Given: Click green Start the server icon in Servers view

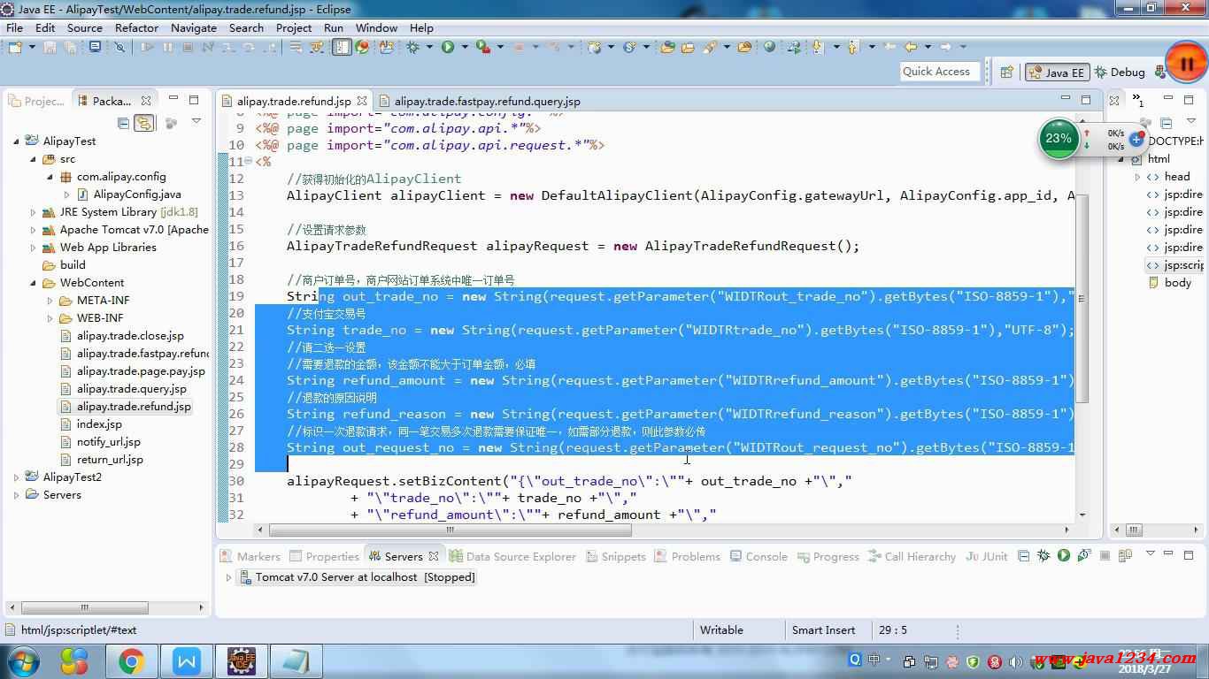Looking at the screenshot, I should (x=1064, y=555).
